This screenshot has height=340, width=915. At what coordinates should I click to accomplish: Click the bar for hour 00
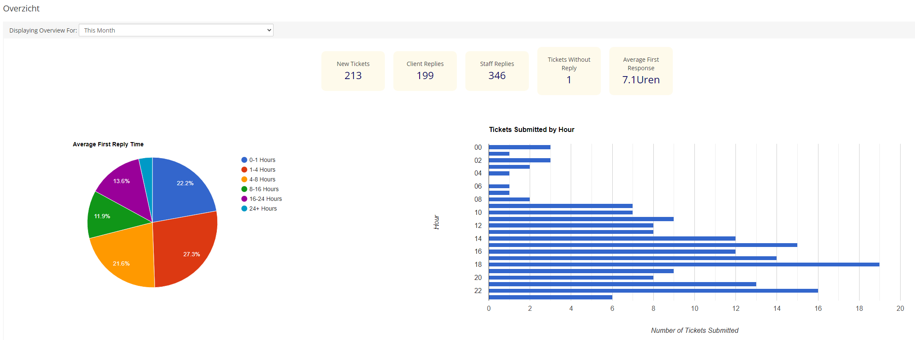point(520,147)
